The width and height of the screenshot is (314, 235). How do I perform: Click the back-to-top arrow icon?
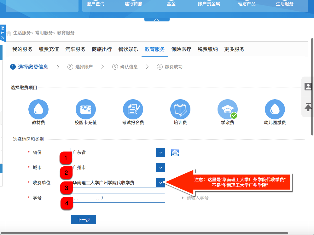pyautogui.click(x=308, y=107)
